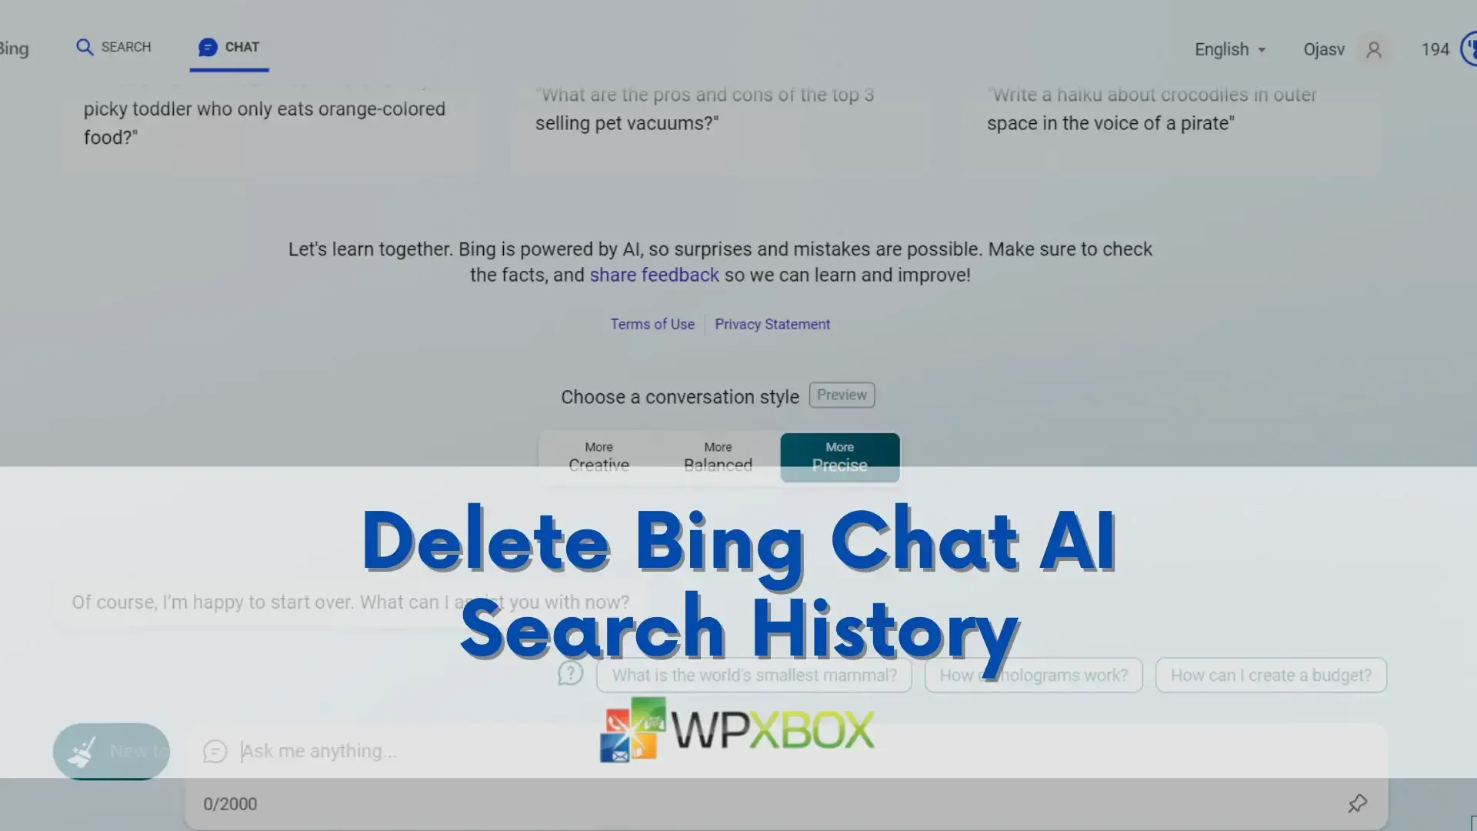Click the Bing Chat icon in header
Screen dimensions: 1477x831
208,47
